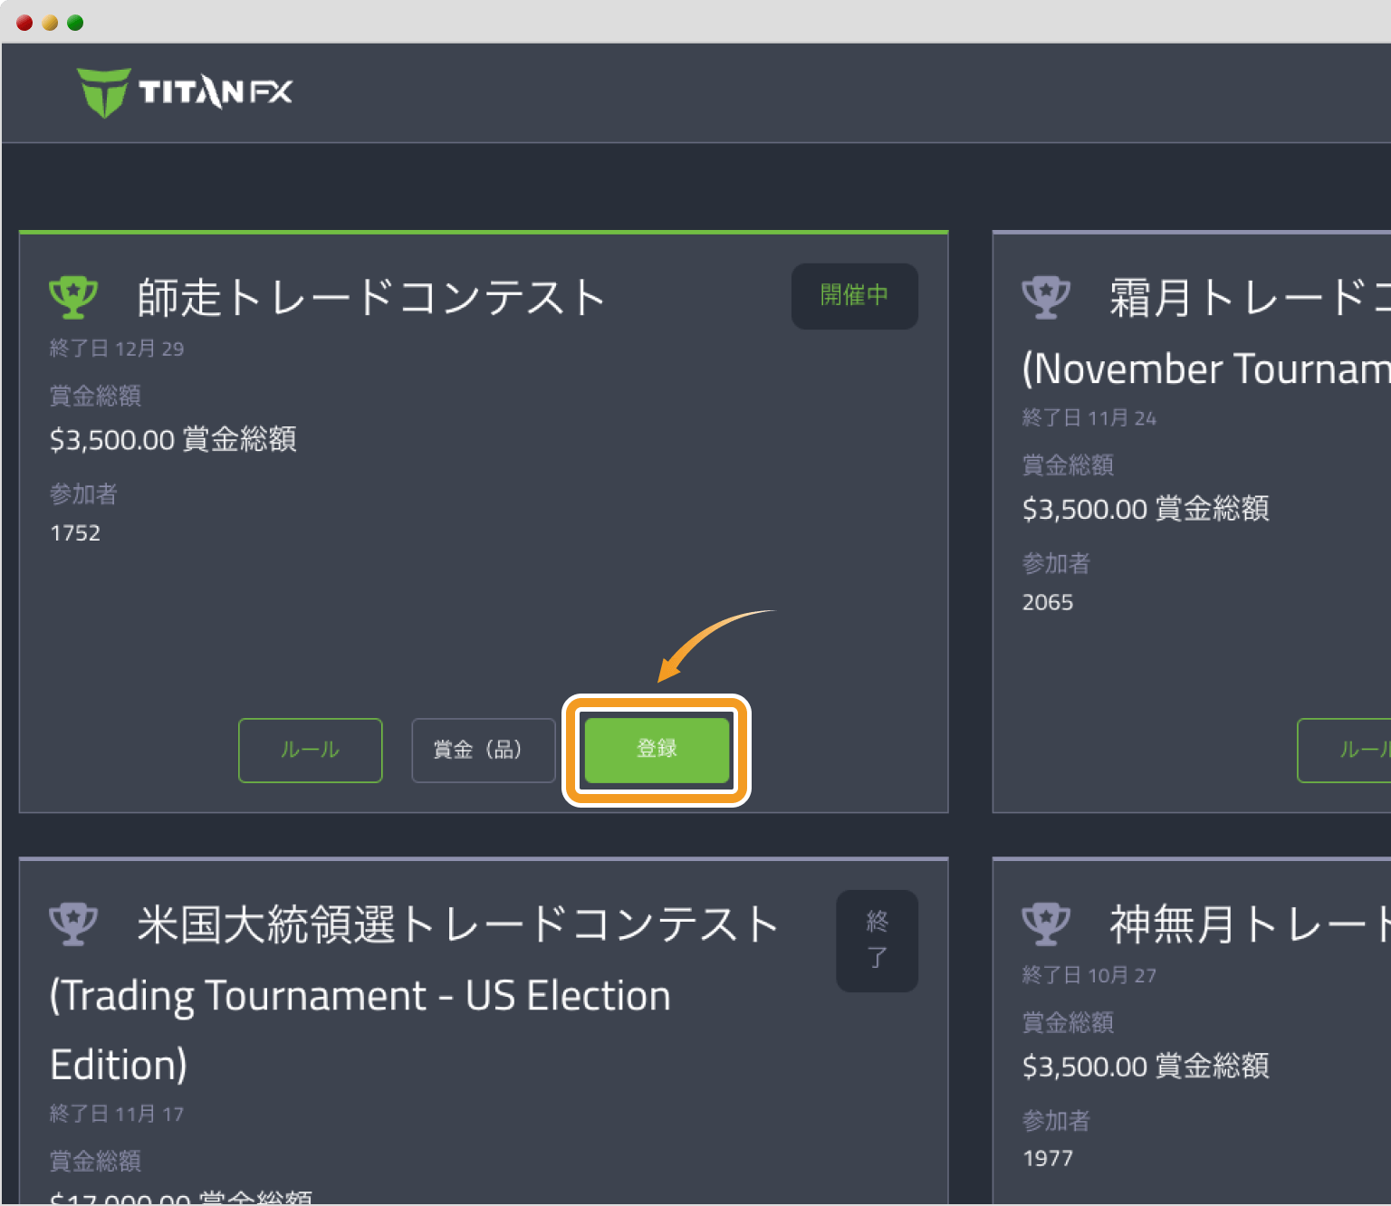Click trophy icon beside 霜月トレード contest
This screenshot has height=1206, width=1391.
coord(1046,297)
